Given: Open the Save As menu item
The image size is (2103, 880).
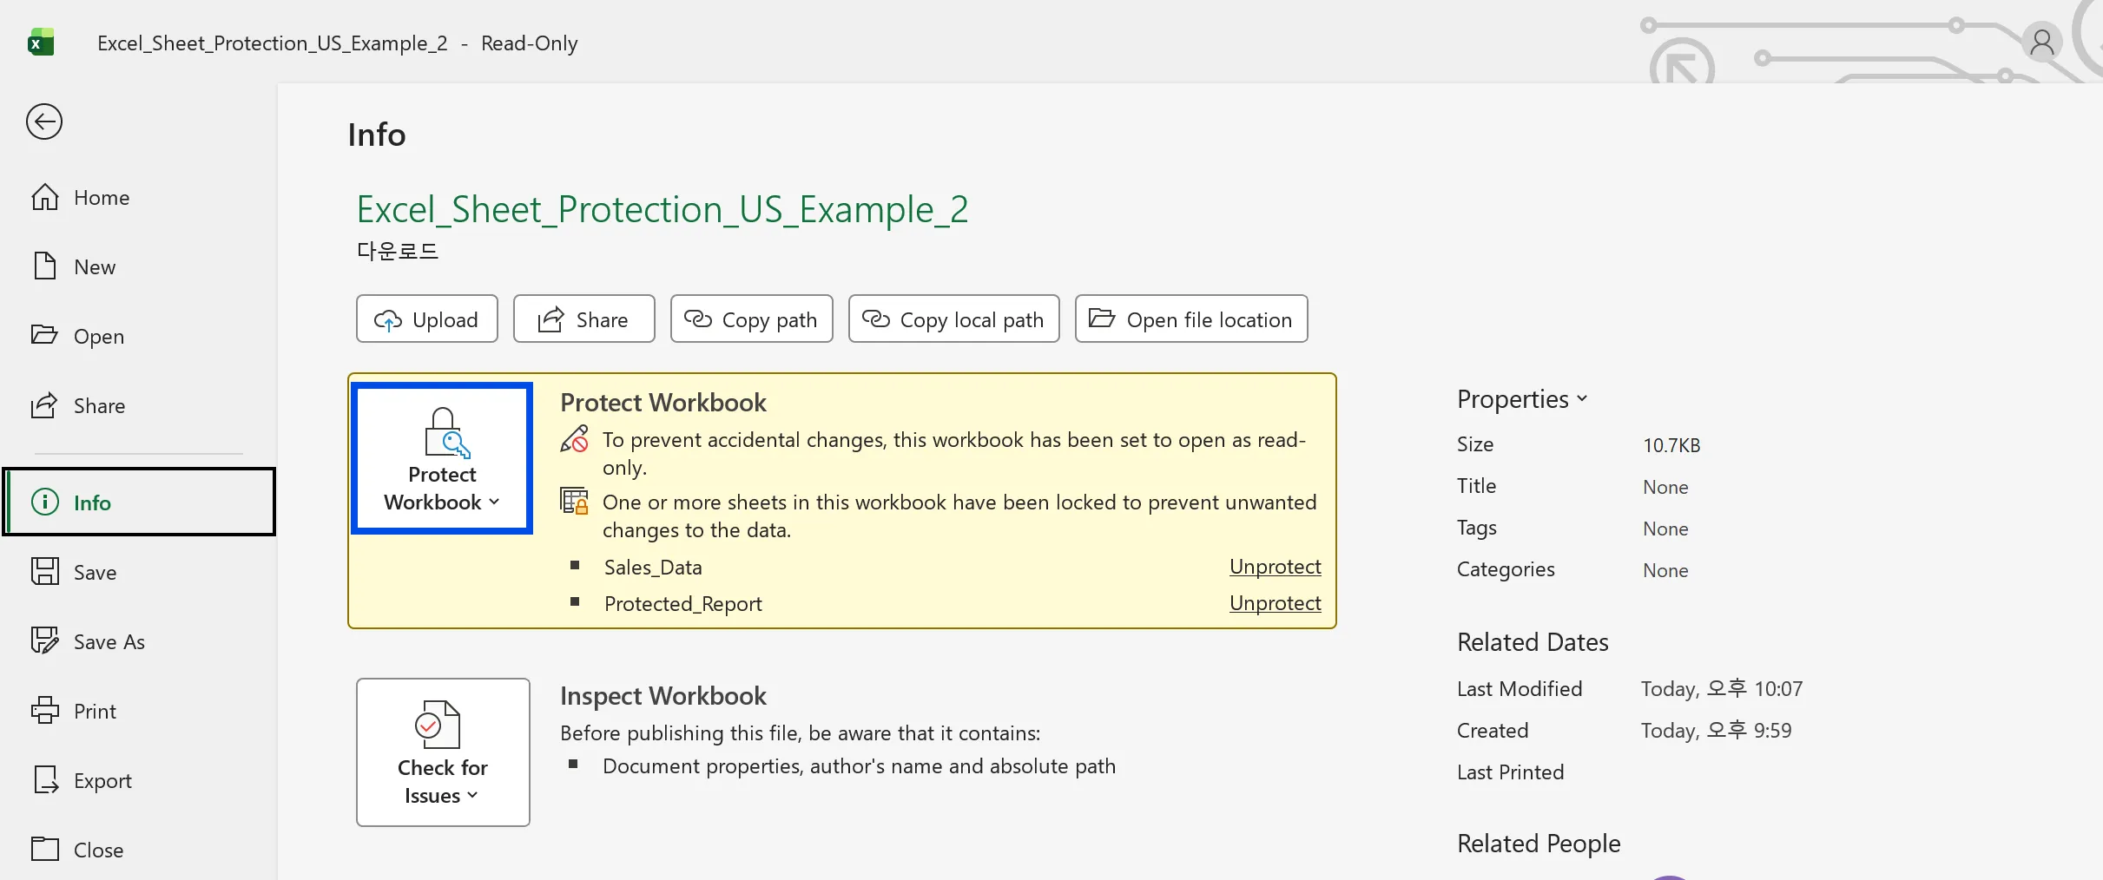Looking at the screenshot, I should tap(109, 641).
